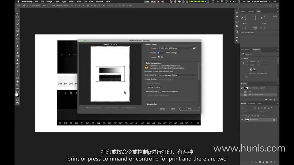Select the Lasso tool
The width and height of the screenshot is (294, 165).
click(x=17, y=20)
